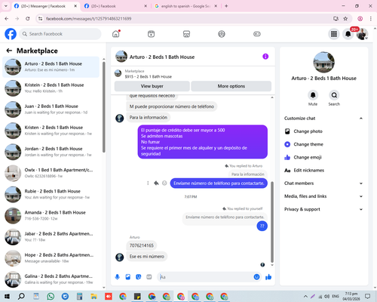Open the Amanda 2 Beds 1 Bath conversation
Image resolution: width=377 pixels, height=302 pixels.
[x=51, y=215]
